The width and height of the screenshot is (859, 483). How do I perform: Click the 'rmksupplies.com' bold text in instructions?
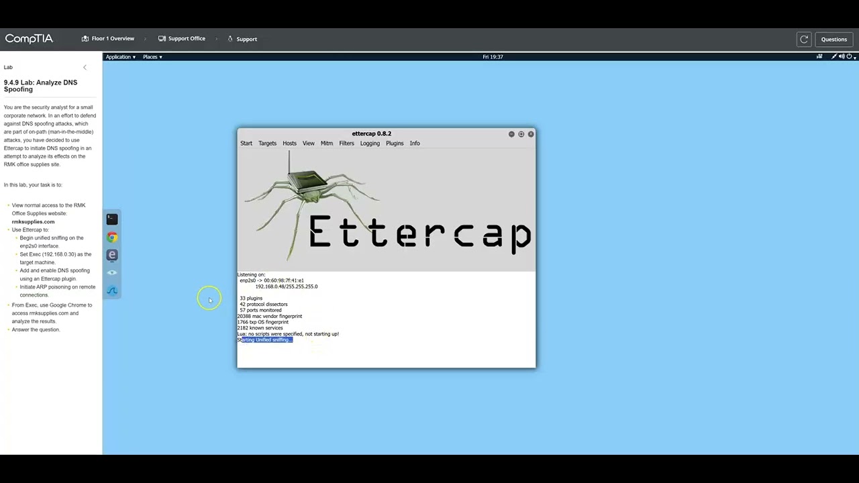[x=33, y=221]
